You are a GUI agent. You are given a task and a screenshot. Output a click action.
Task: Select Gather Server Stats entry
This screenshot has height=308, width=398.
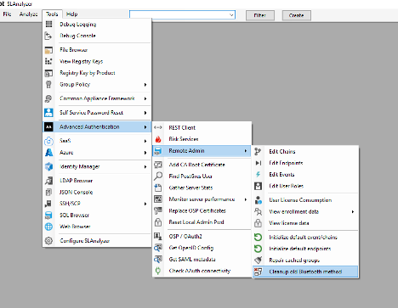click(202, 188)
